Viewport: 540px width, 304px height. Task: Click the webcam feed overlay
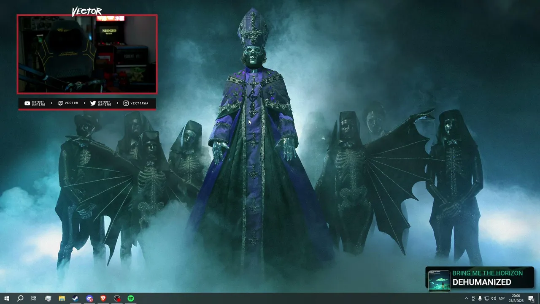[87, 54]
